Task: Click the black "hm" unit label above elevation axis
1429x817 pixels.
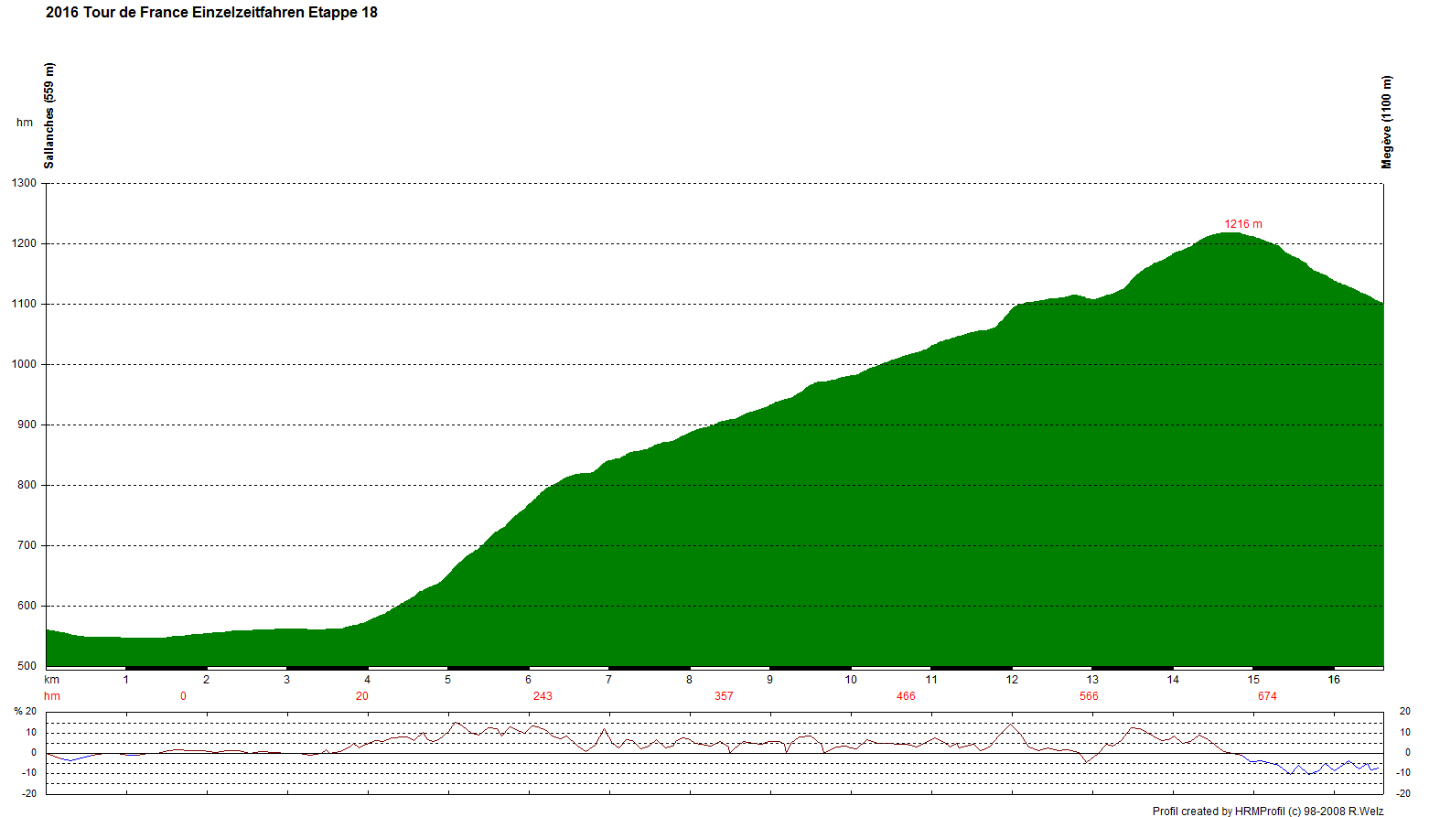Action: click(25, 123)
